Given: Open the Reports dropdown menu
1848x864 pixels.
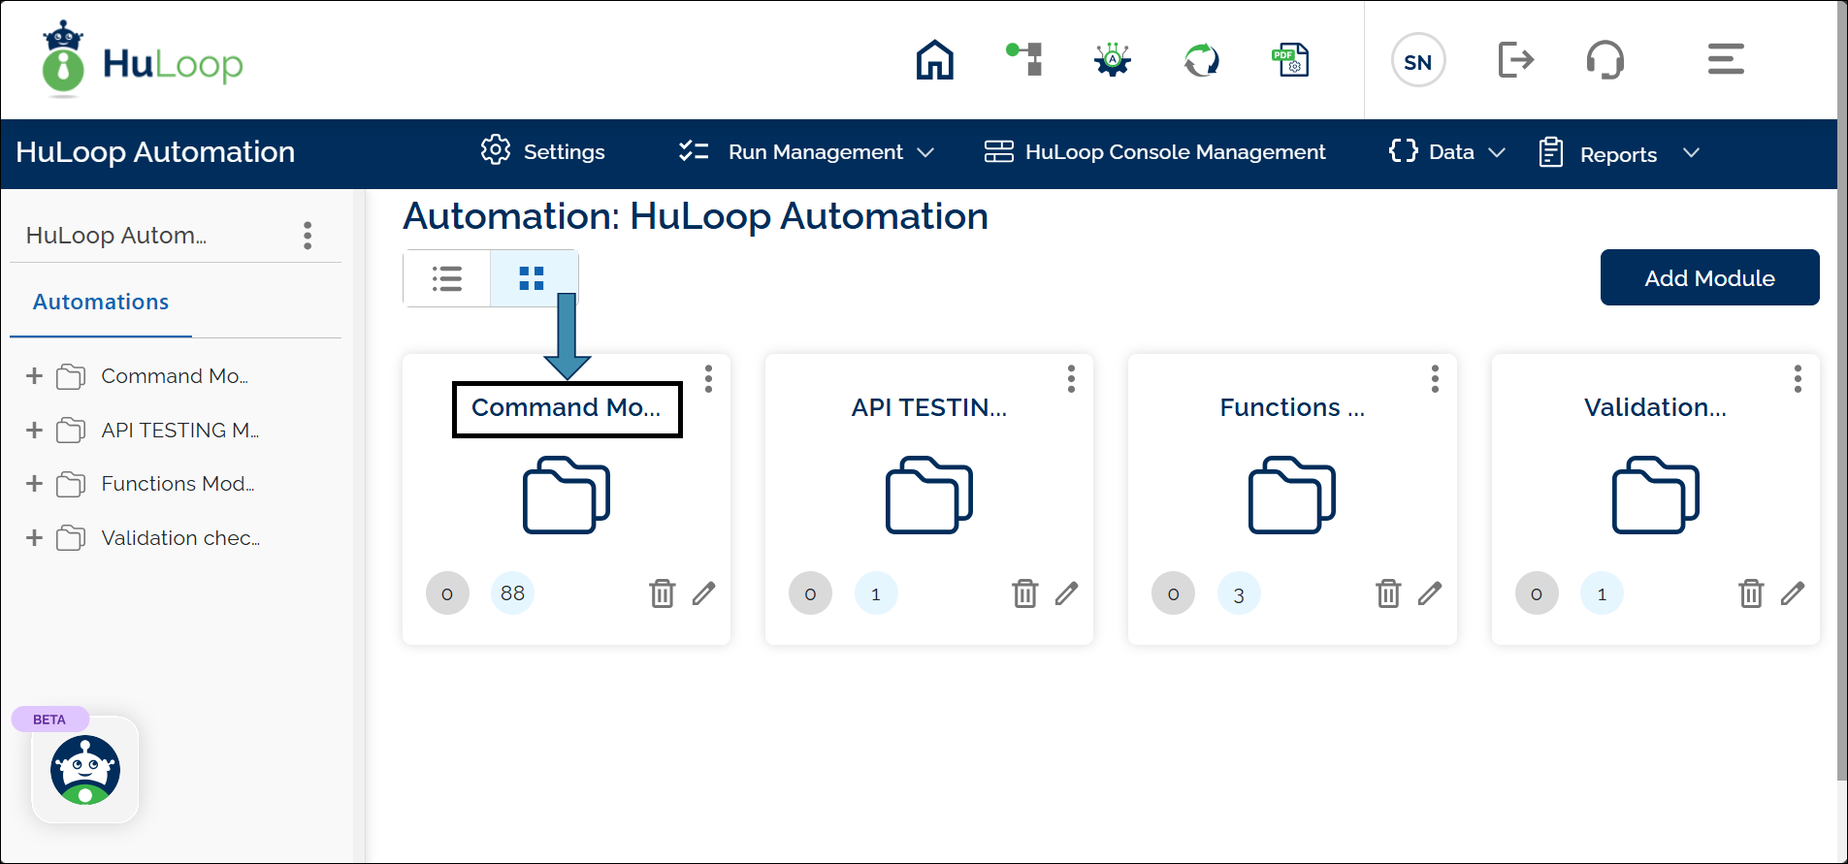Looking at the screenshot, I should (x=1619, y=154).
